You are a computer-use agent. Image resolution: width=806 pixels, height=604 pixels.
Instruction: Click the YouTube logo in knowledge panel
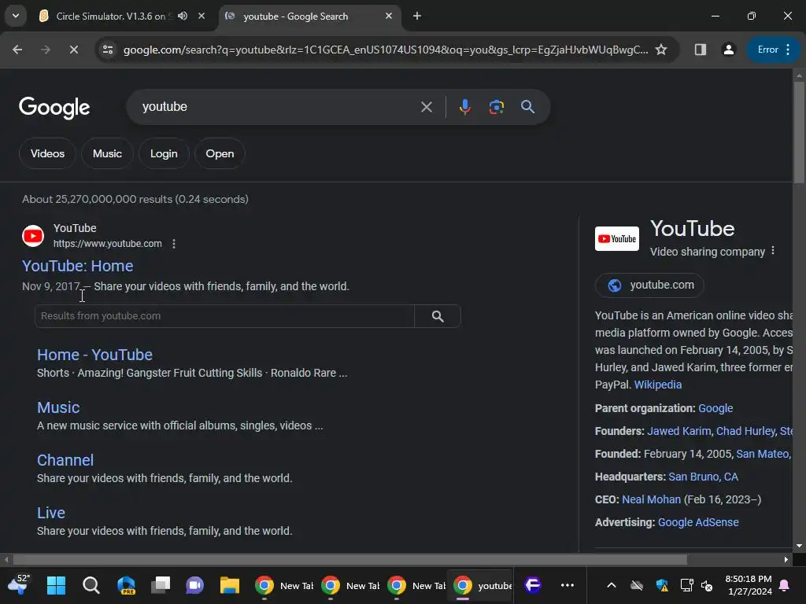617,239
